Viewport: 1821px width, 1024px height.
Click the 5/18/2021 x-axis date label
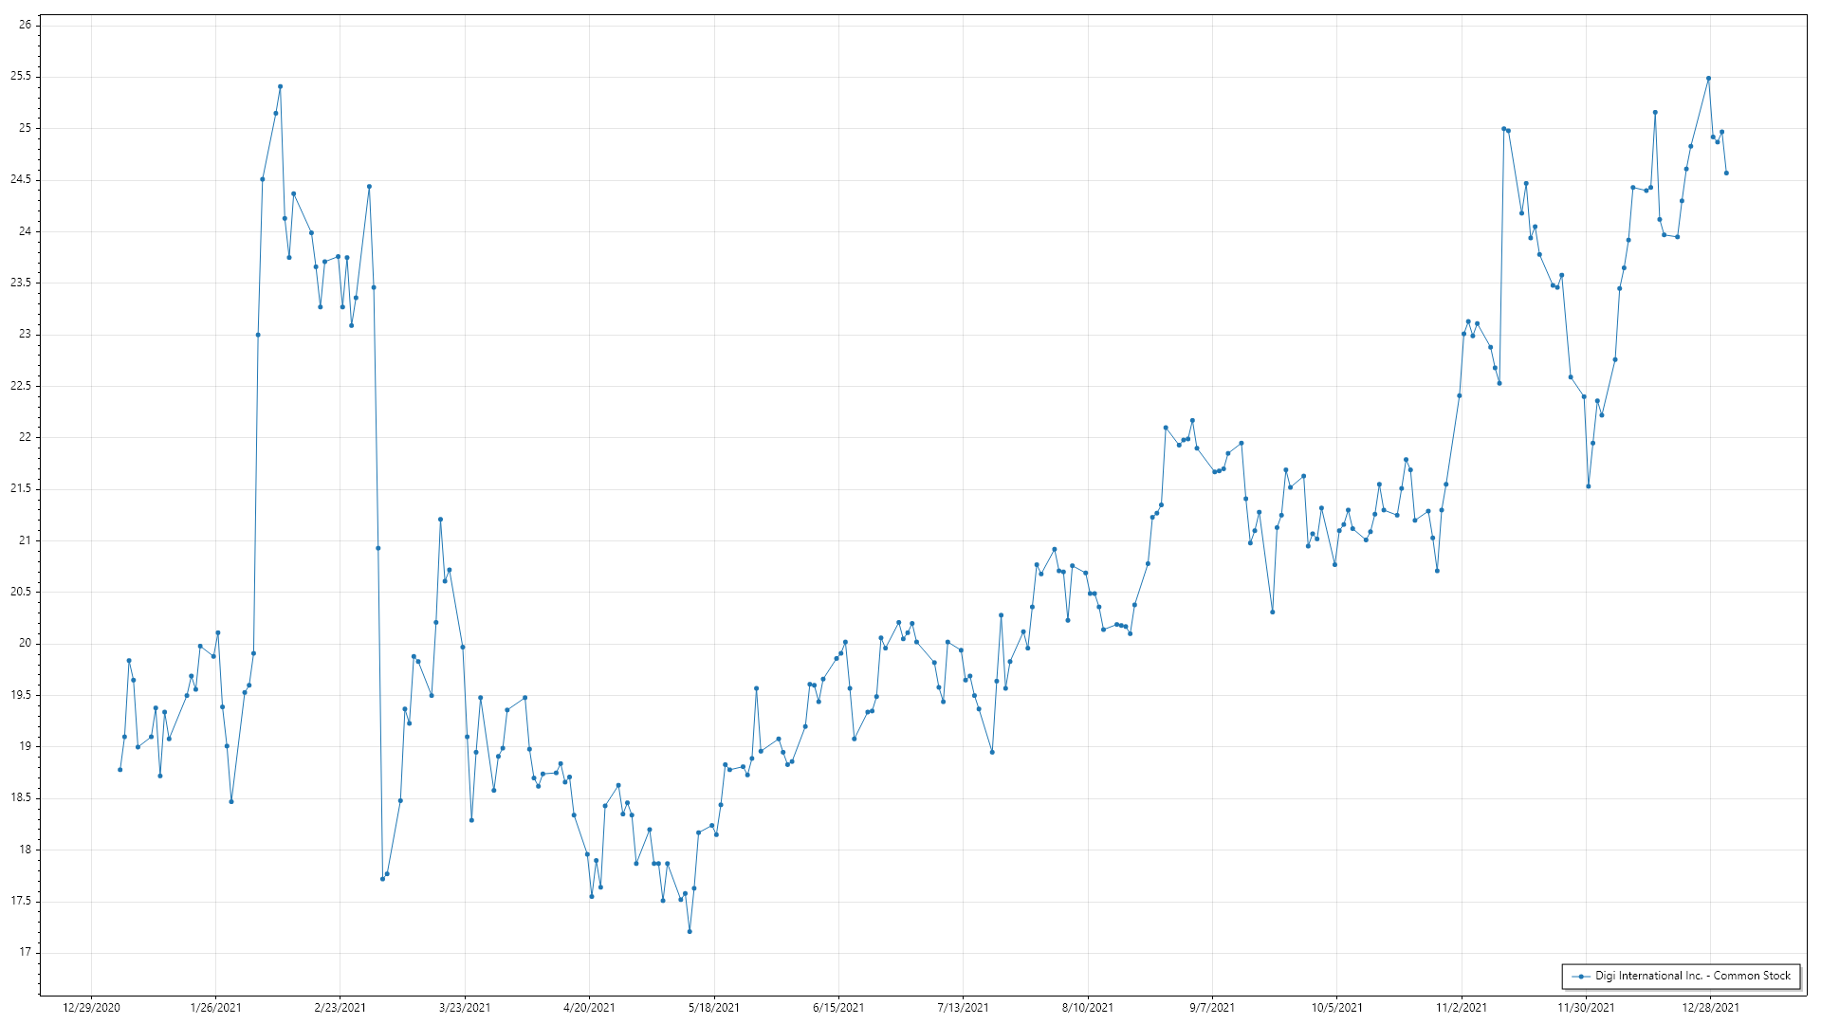[714, 1007]
